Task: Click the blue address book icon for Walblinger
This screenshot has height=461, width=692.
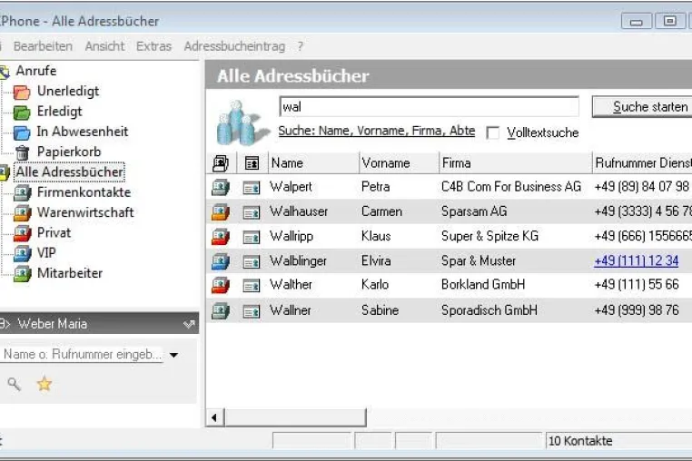Action: (221, 261)
